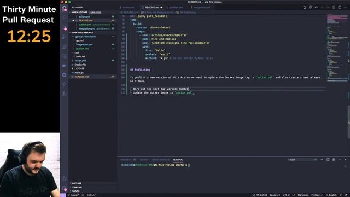Open the Docker view in activity bar
Viewport: 350px width, 197px height.
[x=65, y=66]
